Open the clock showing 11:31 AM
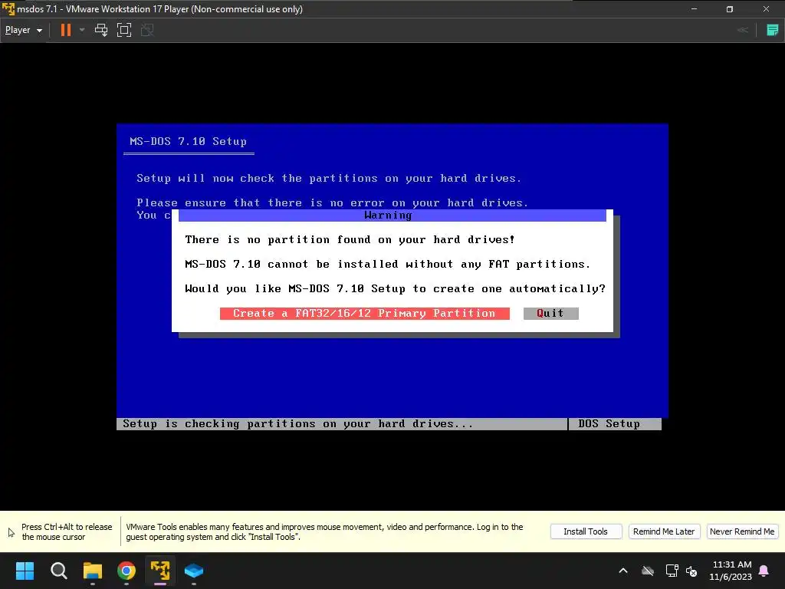This screenshot has width=785, height=589. coord(731,571)
